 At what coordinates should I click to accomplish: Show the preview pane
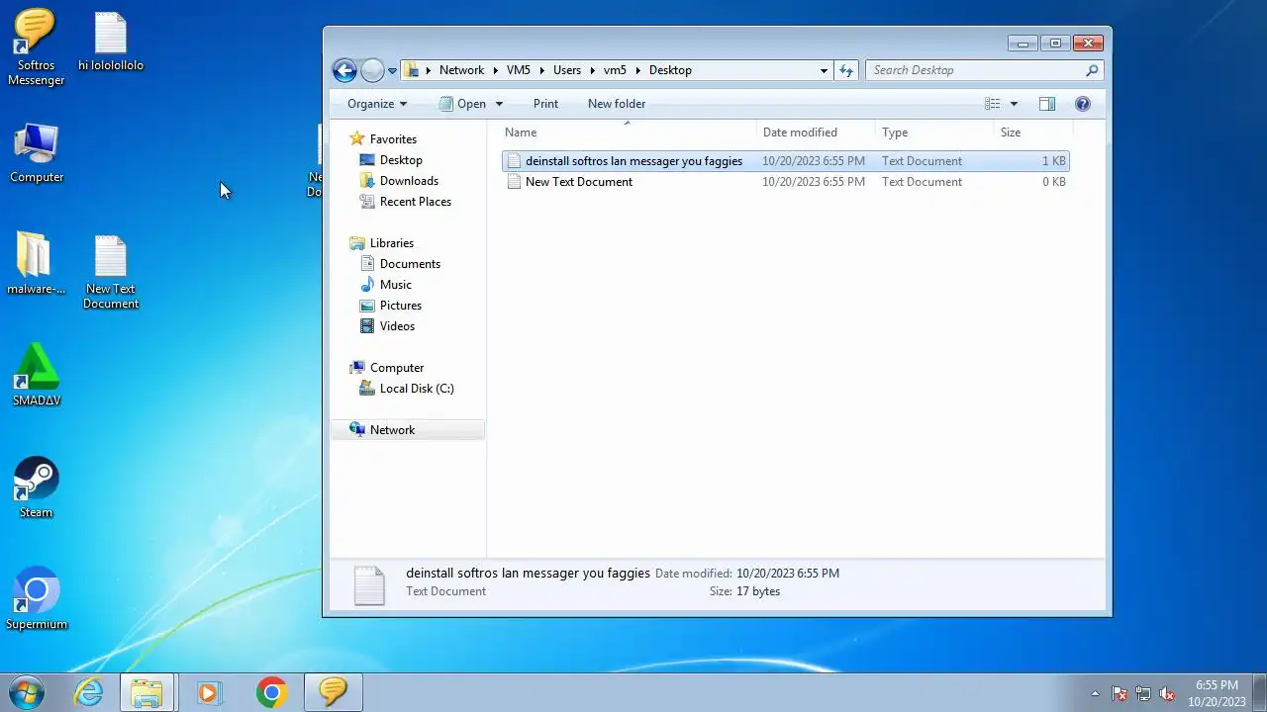coord(1047,104)
